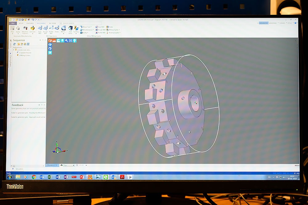Toggle the XY indicator in status bar

click(295, 173)
